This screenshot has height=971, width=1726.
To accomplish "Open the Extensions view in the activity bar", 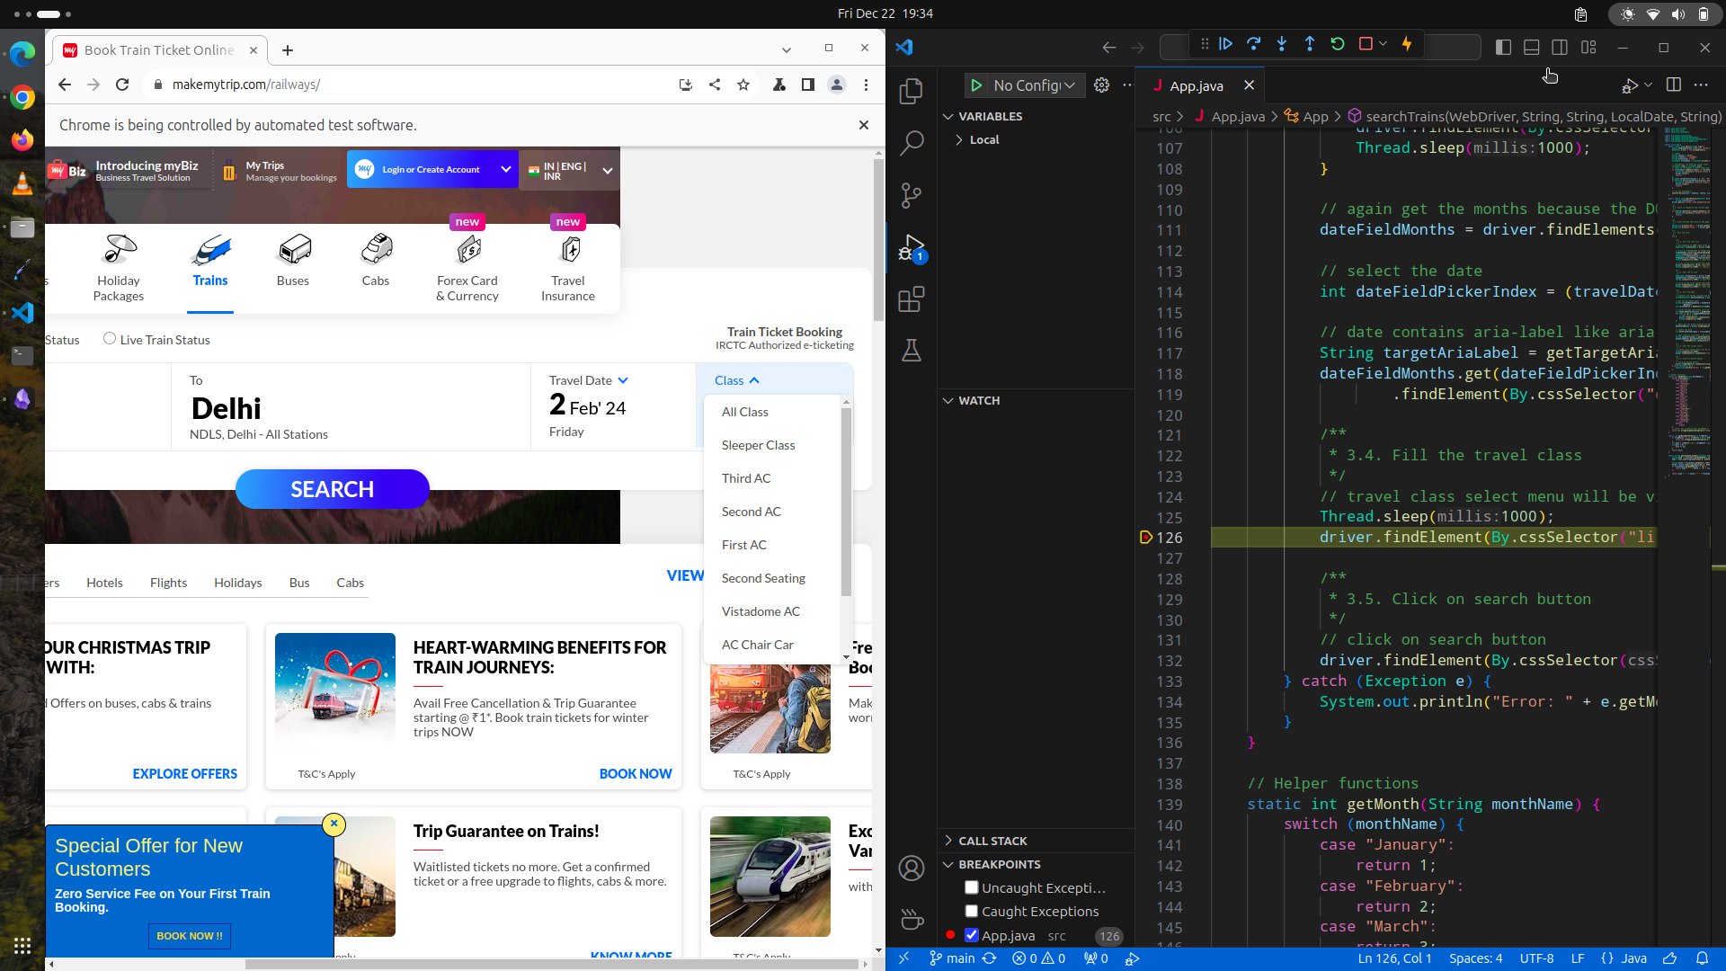I will pos(912,299).
